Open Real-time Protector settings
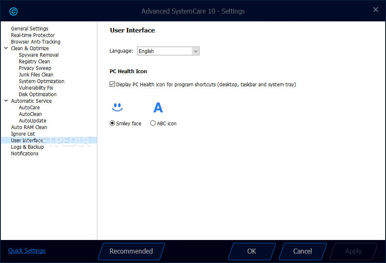The width and height of the screenshot is (386, 263). [x=33, y=35]
